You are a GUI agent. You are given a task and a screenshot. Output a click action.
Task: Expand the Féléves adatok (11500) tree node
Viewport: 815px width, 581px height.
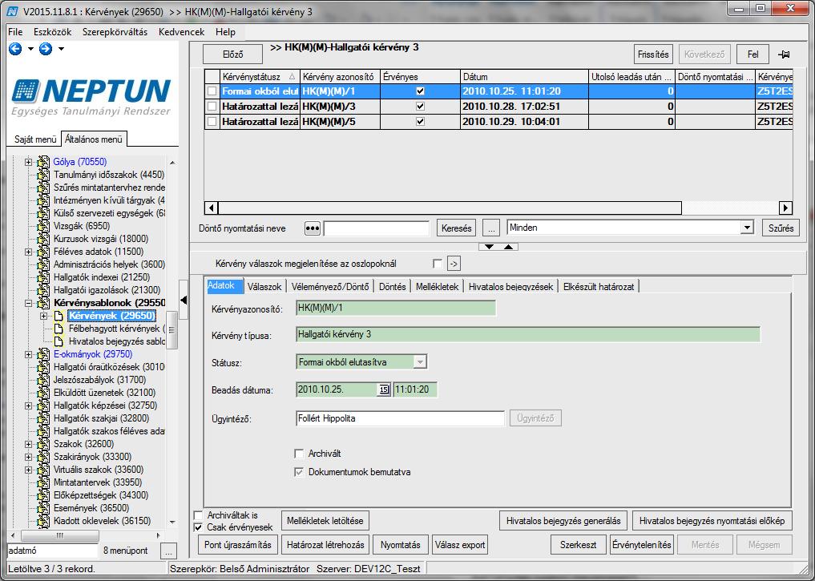[29, 252]
